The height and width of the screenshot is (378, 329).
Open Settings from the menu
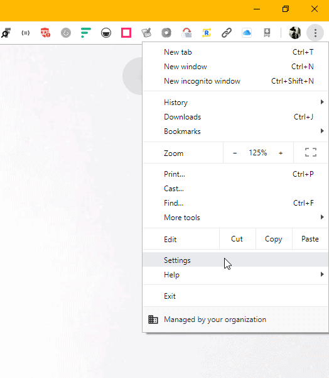coord(235,260)
